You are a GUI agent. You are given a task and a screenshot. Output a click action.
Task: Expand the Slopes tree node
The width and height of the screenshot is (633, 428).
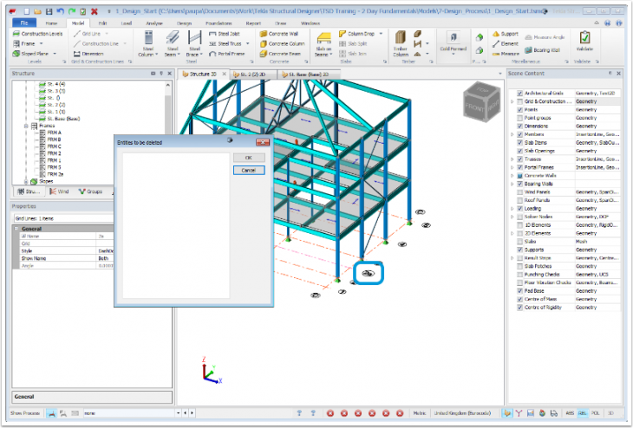pos(26,182)
